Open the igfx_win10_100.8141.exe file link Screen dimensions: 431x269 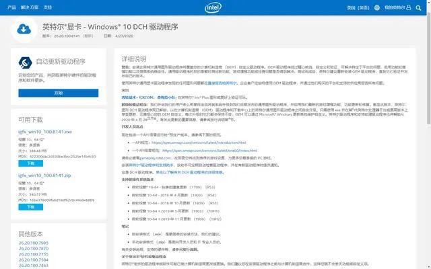tap(45, 132)
